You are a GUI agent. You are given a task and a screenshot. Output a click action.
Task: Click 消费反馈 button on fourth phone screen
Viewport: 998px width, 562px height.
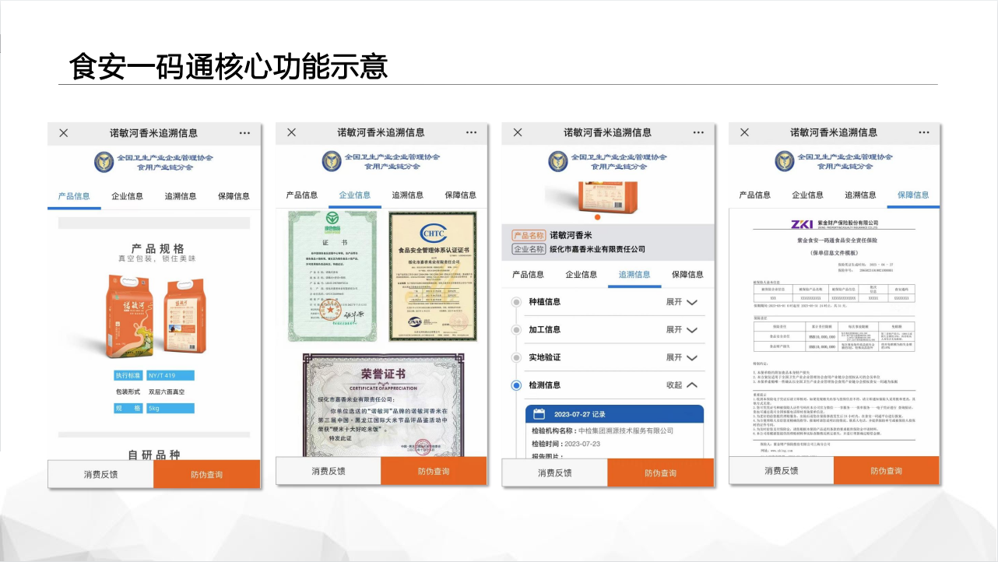tap(782, 470)
